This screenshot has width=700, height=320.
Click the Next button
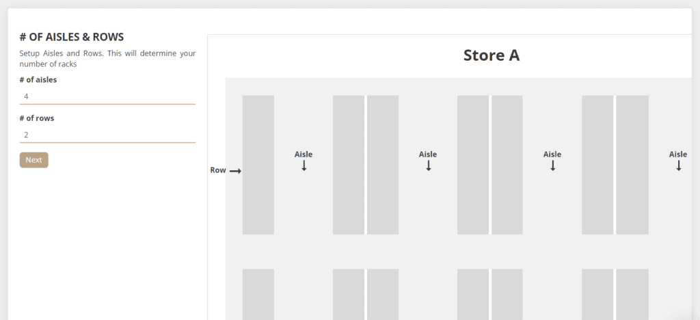pos(34,160)
